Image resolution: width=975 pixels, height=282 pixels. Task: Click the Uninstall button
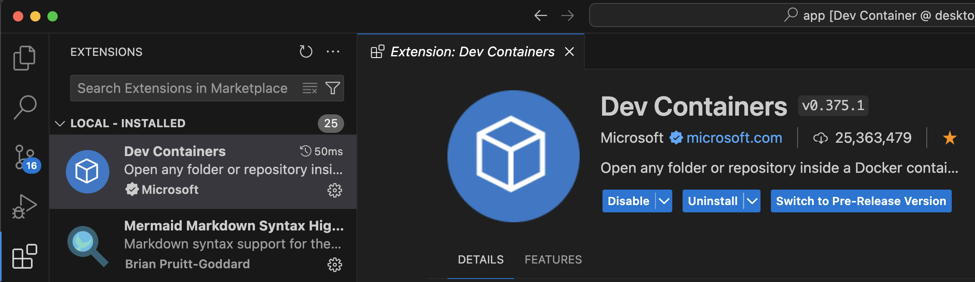pyautogui.click(x=713, y=201)
